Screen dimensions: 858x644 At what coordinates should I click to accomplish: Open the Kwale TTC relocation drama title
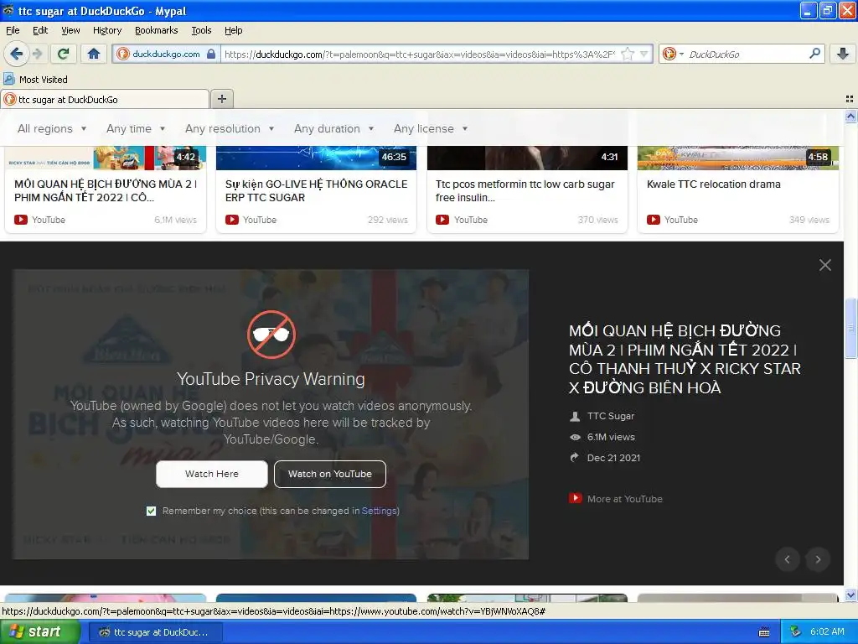(x=714, y=184)
